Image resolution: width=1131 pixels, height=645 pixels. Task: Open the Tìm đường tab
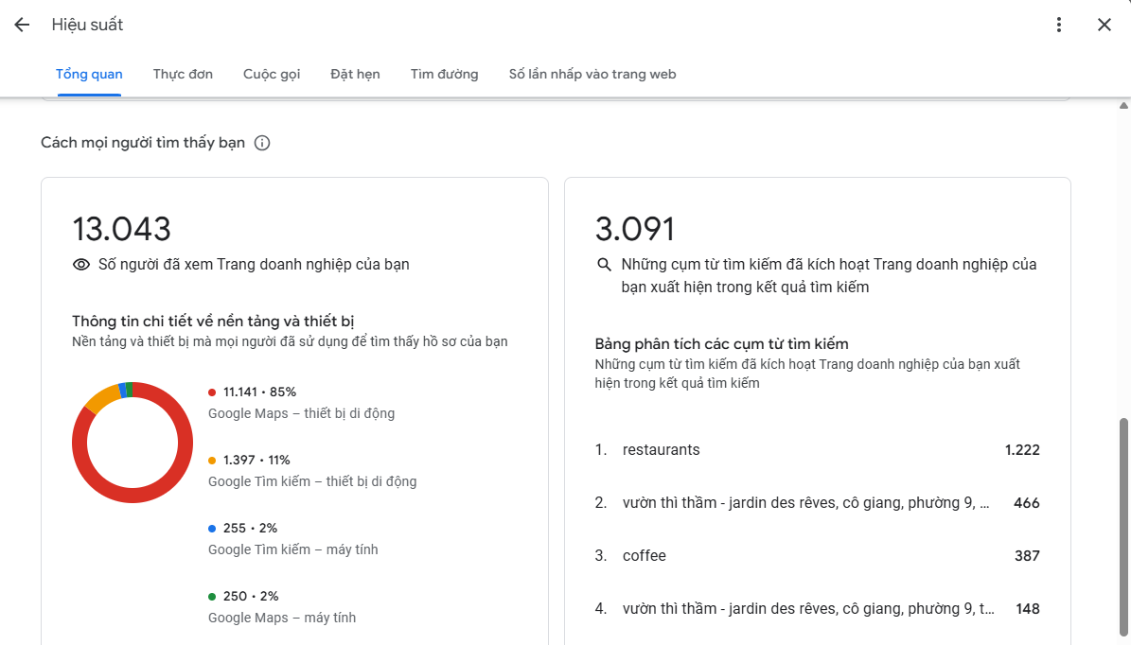(444, 74)
